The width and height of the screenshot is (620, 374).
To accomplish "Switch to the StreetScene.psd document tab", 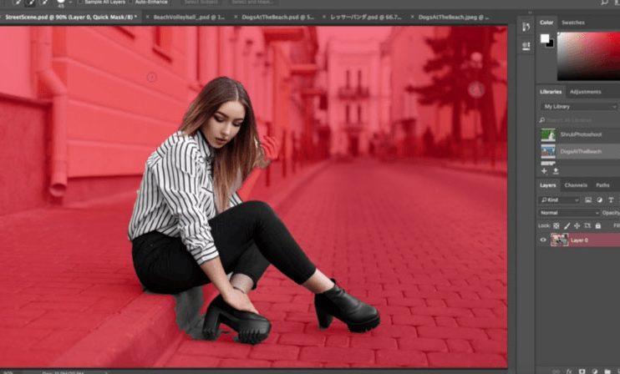I will pyautogui.click(x=71, y=18).
